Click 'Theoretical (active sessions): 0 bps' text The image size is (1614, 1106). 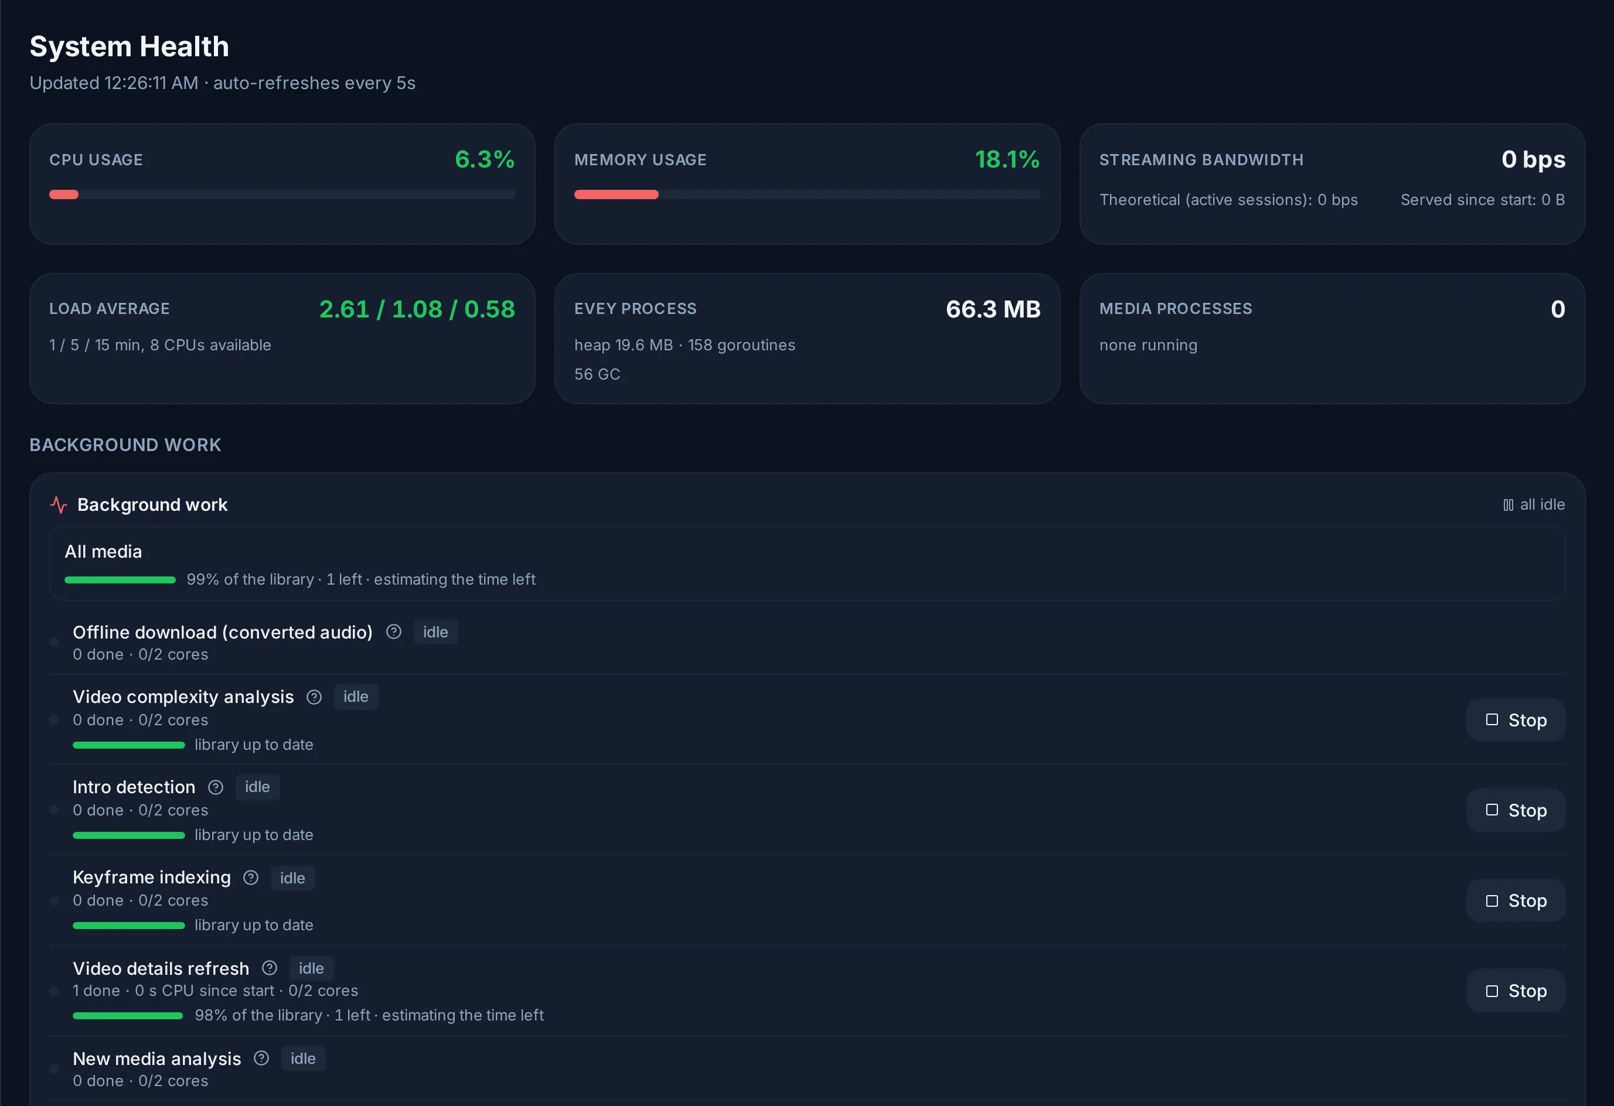1228,200
